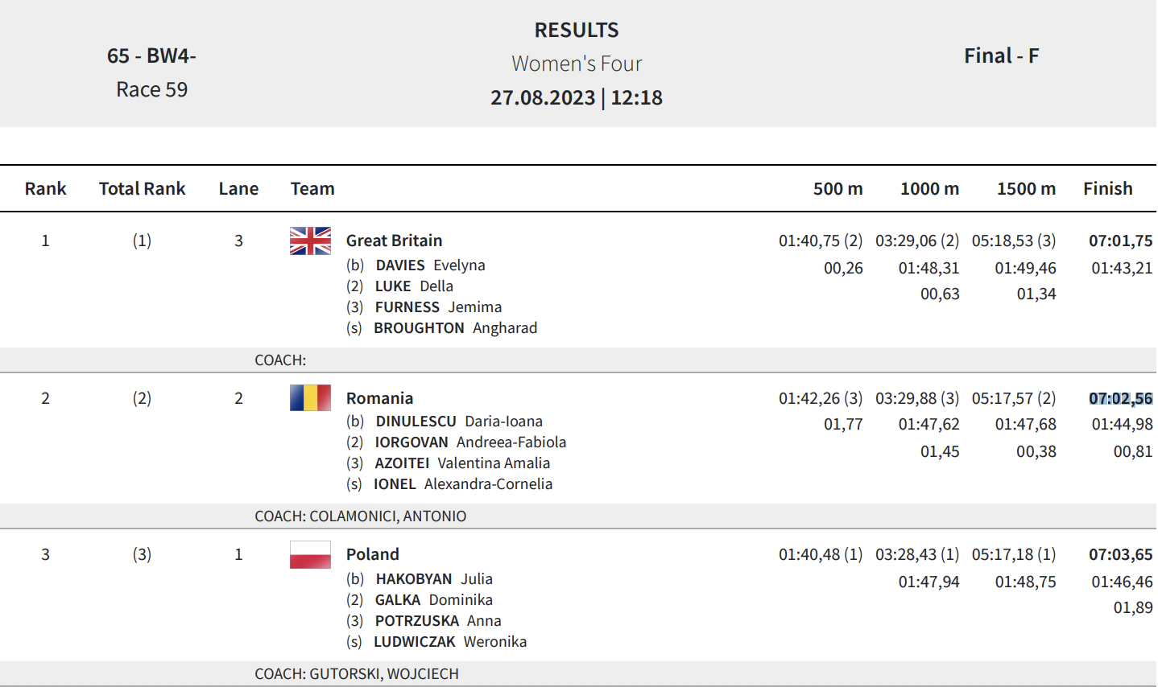Click the Lane column header
The image size is (1158, 687).
(x=238, y=188)
